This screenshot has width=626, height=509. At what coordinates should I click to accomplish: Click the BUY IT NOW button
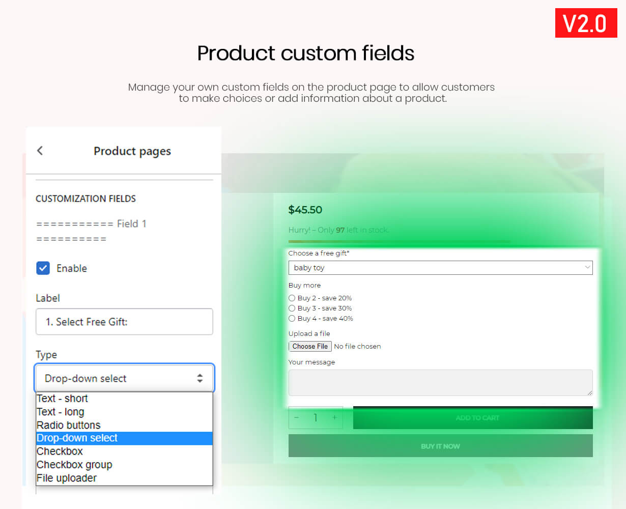tap(440, 446)
